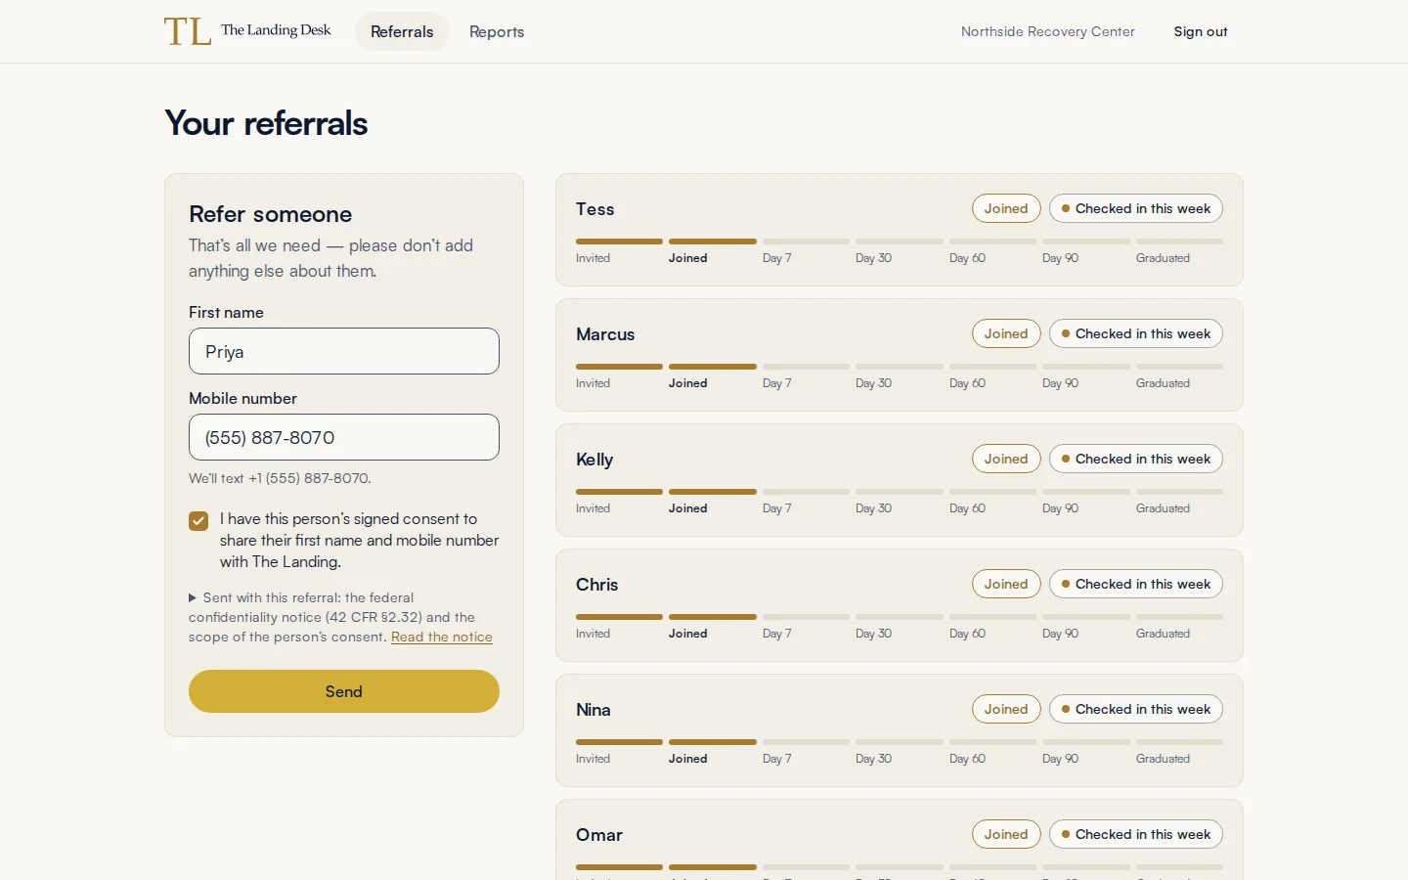The height and width of the screenshot is (880, 1408).
Task: Click the Joined badge on Kelly's card
Action: (1006, 459)
